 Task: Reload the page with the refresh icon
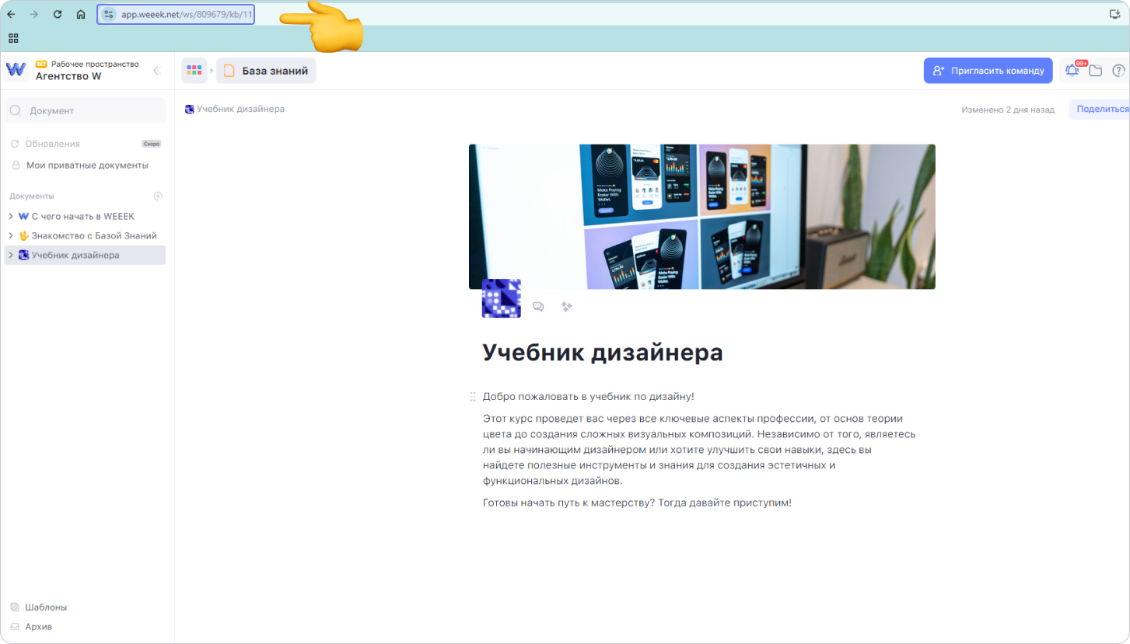[57, 14]
